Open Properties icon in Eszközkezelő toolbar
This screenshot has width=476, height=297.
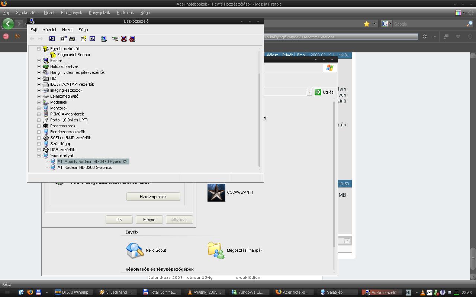[64, 39]
